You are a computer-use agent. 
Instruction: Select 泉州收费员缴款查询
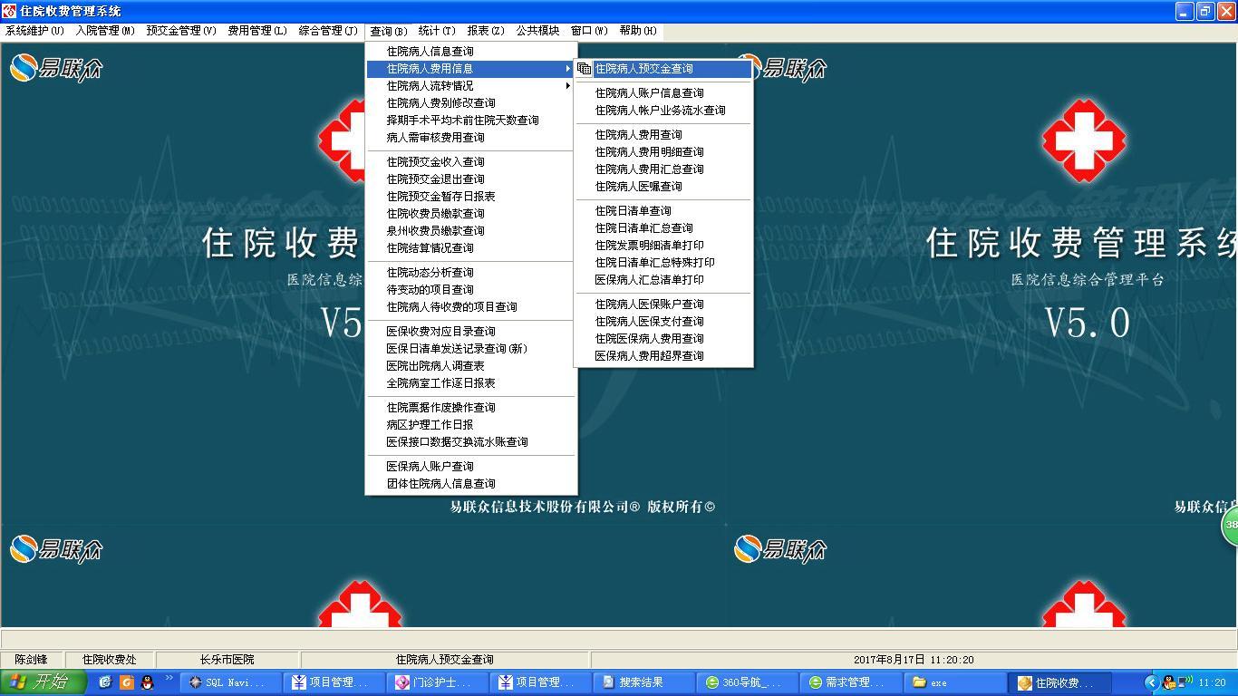coord(469,231)
